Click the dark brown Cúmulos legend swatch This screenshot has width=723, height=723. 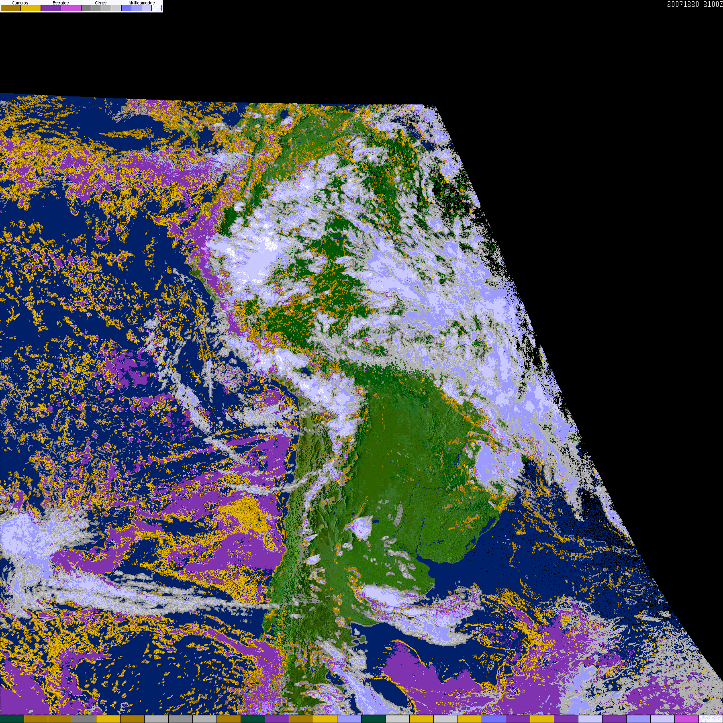tap(11, 8)
